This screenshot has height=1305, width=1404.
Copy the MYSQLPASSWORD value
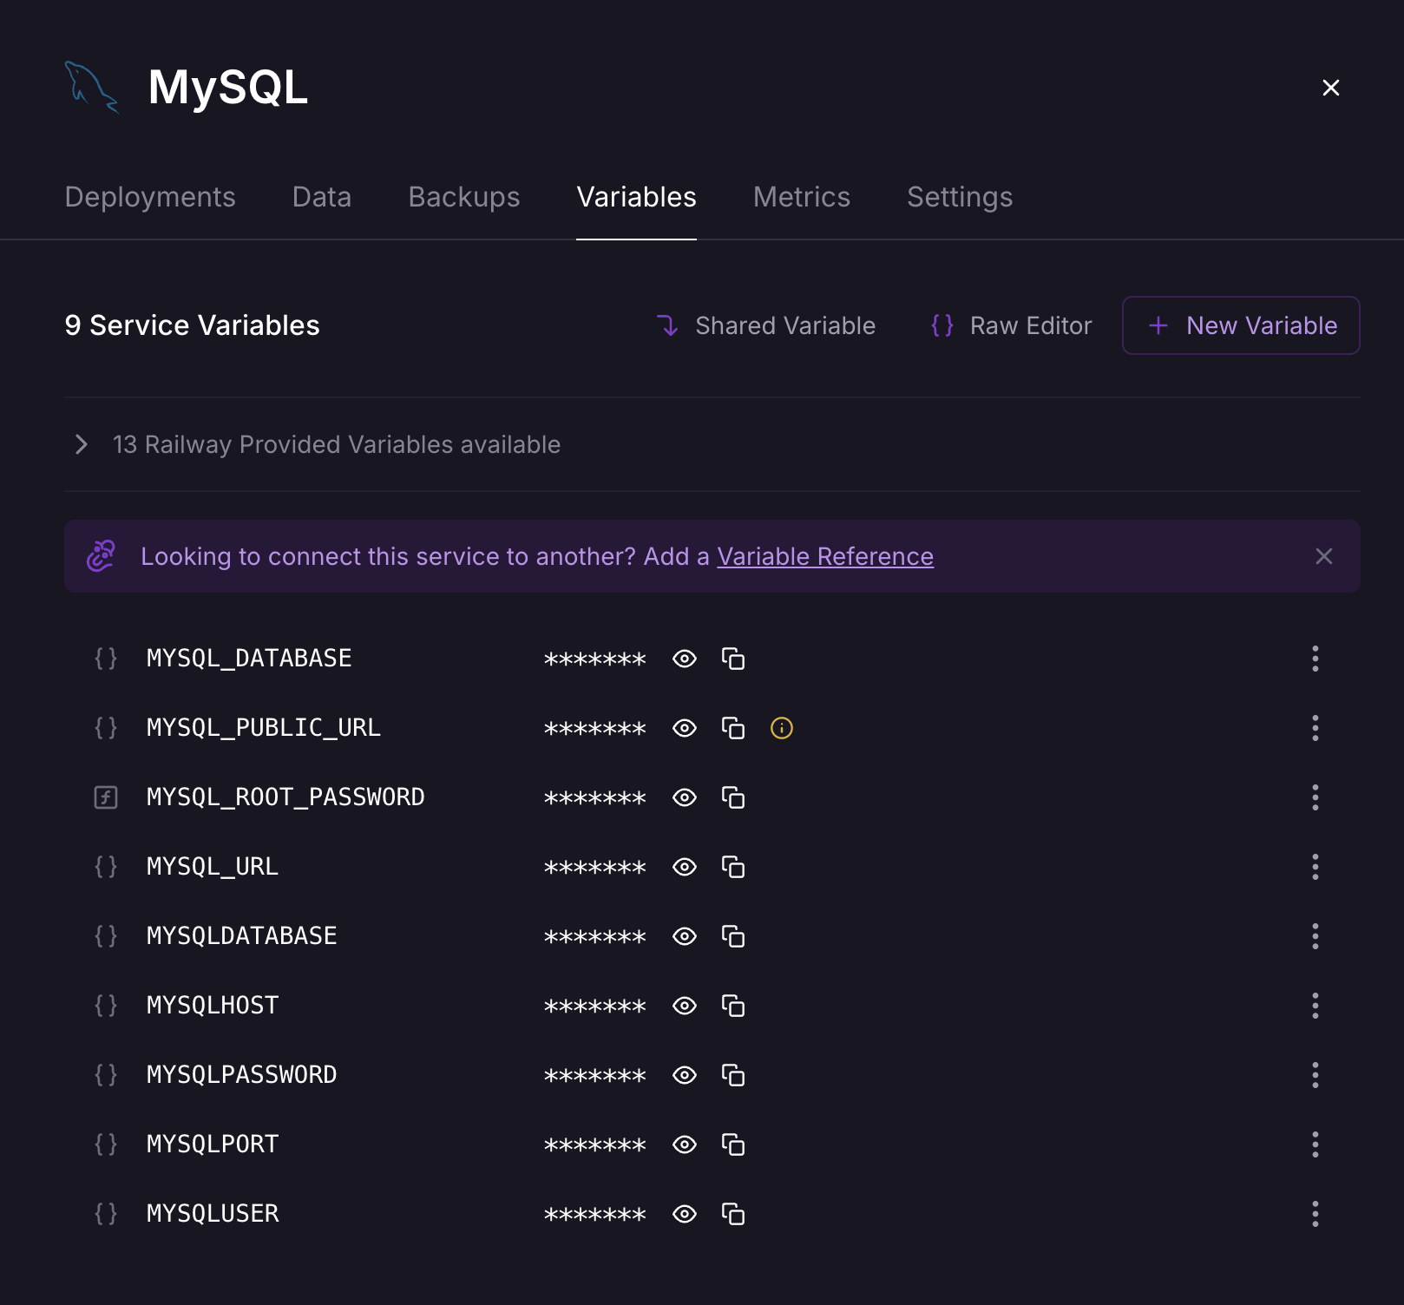733,1075
